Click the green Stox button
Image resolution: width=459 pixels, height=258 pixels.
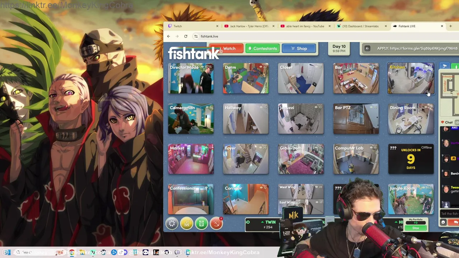click(x=416, y=228)
